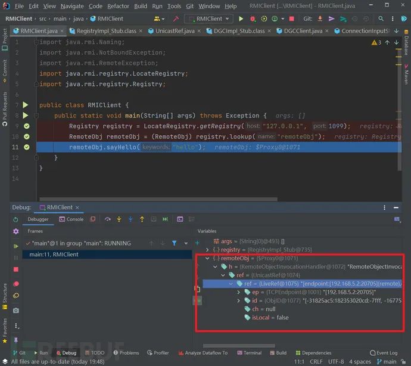Start debugging with the bug icon

[x=253, y=18]
